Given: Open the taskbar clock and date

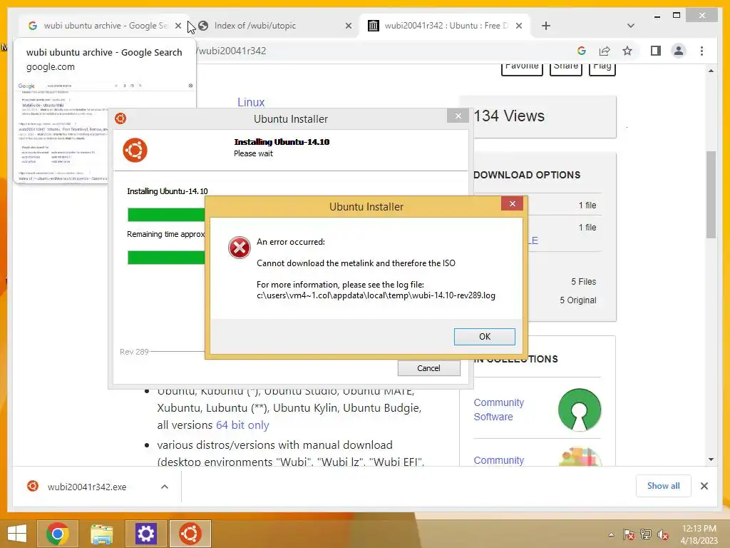Looking at the screenshot, I should [699, 534].
